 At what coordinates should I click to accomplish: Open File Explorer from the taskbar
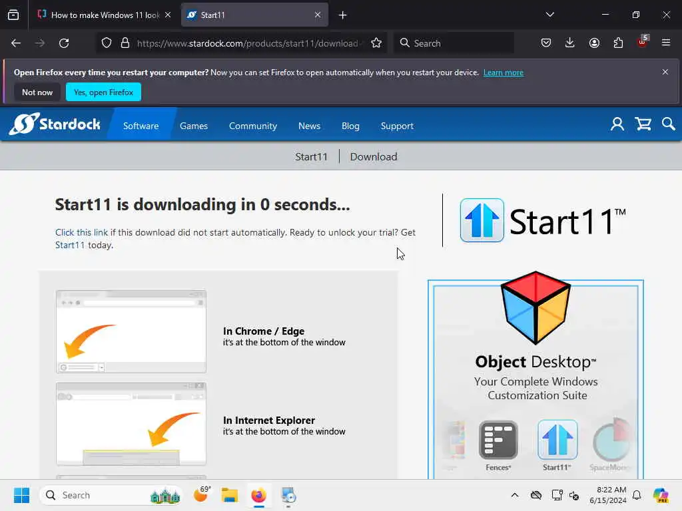(230, 495)
